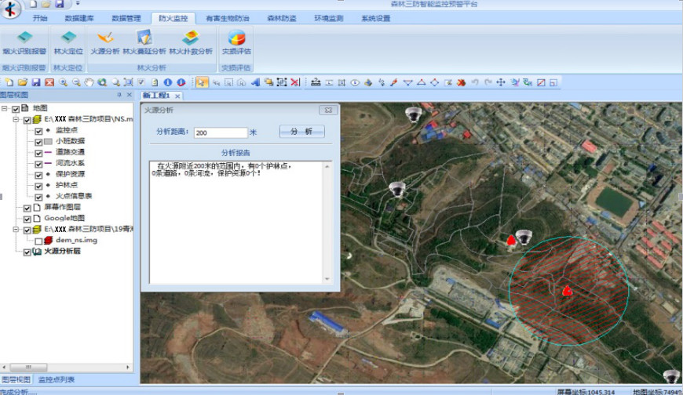Screen dimensions: 683x395
Task: Click the red fire marker inside the circle
Action: 567,291
